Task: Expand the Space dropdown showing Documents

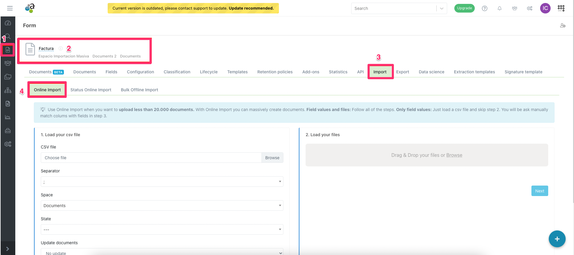Action: coord(162,206)
